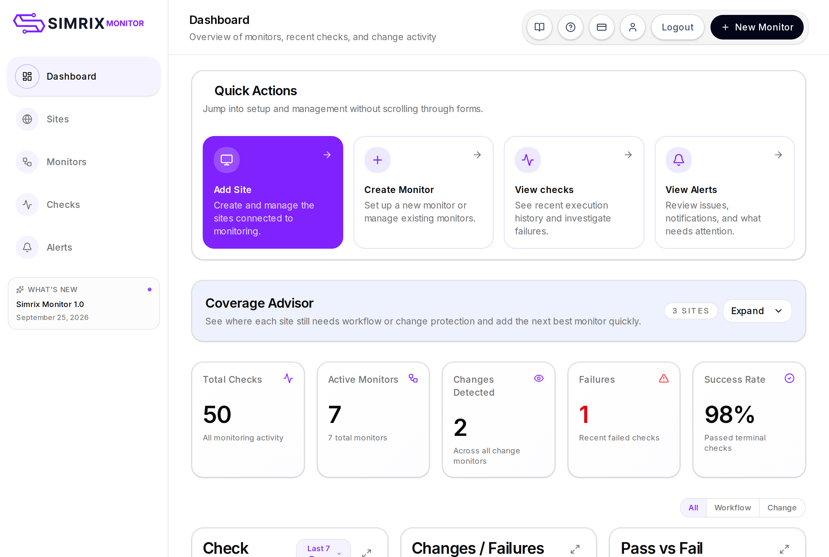Click the arrow on the Create Monitor card
Screen dimensions: 829x557
coord(477,155)
